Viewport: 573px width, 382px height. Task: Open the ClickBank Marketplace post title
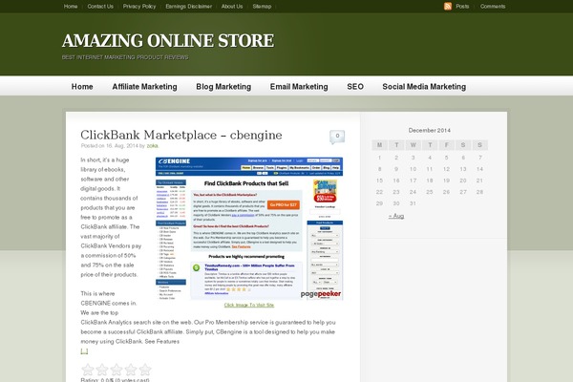click(181, 135)
